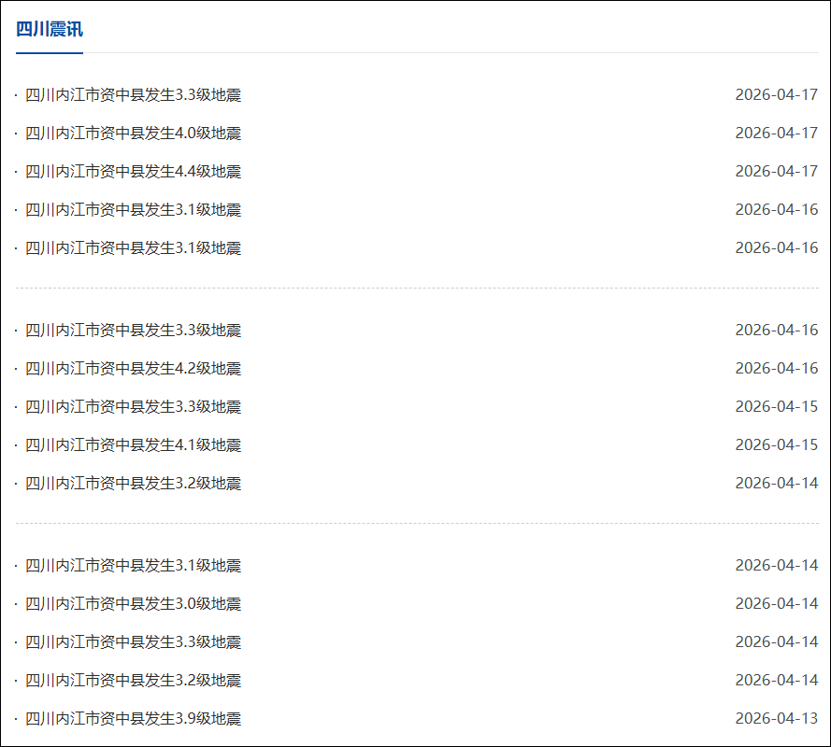The height and width of the screenshot is (747, 831).
Task: Click the date beside the 3.0级 entry
Action: 776,604
